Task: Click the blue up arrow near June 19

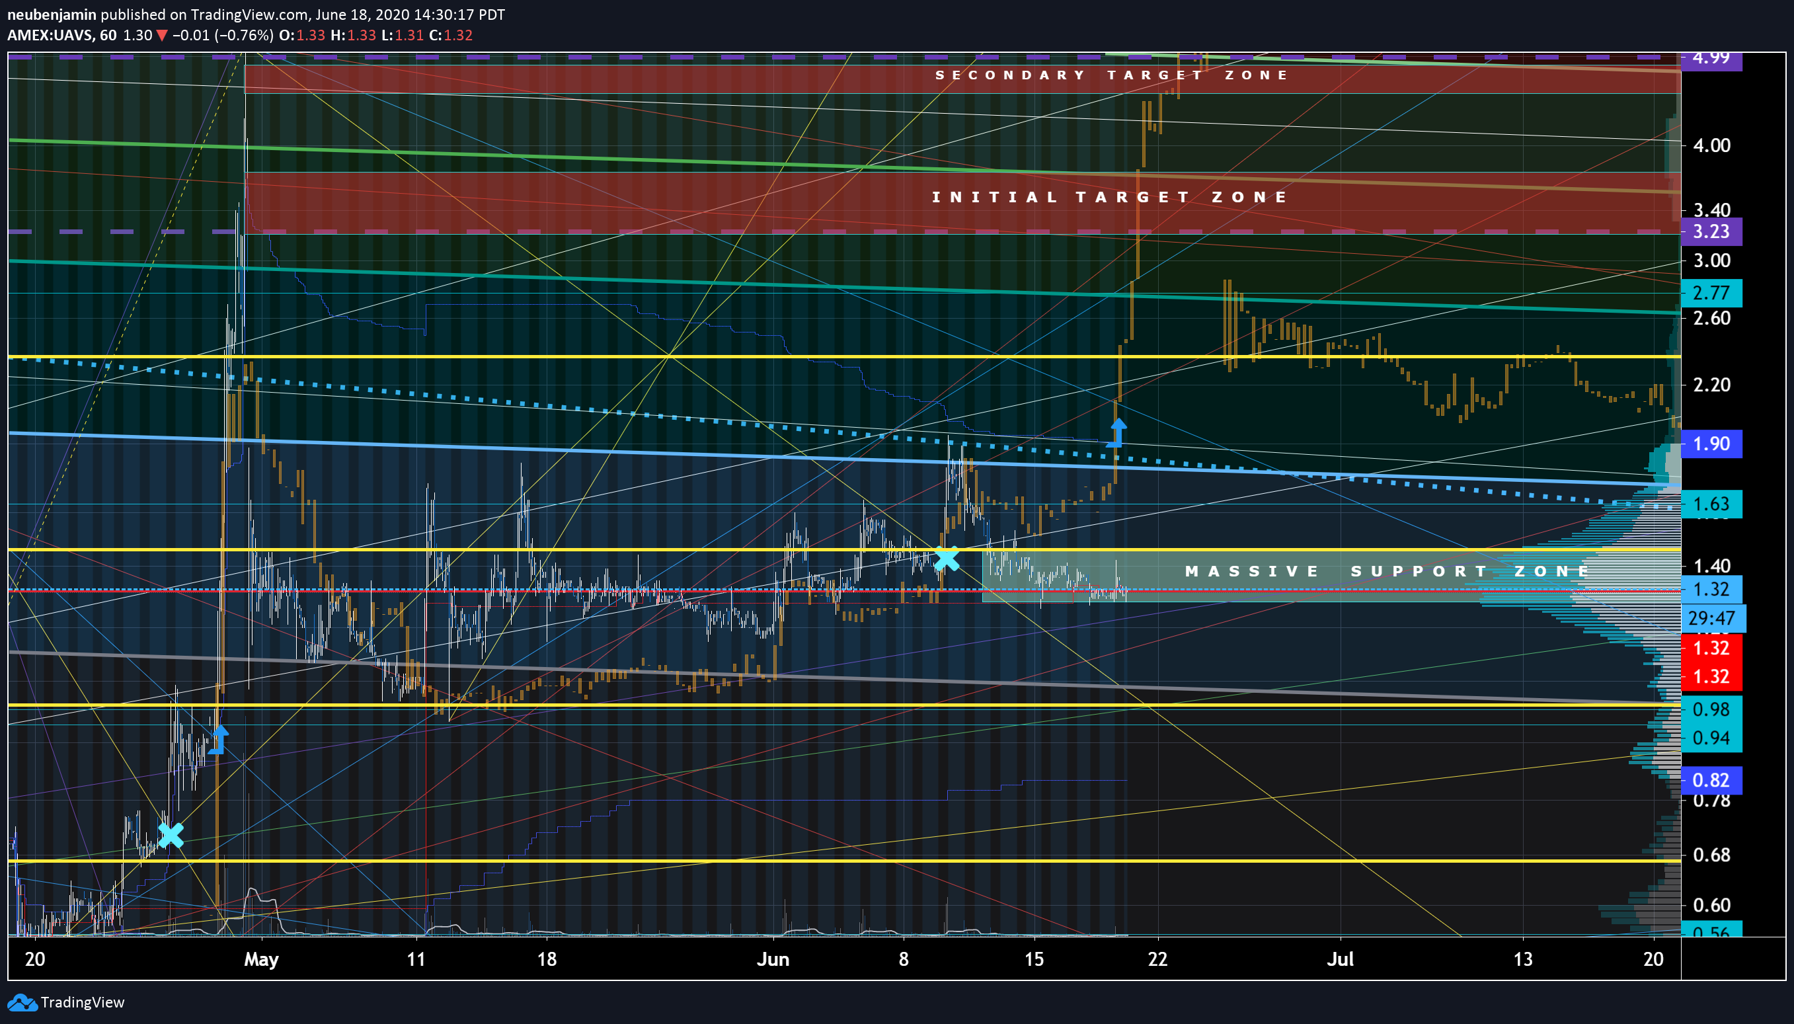Action: click(1116, 432)
